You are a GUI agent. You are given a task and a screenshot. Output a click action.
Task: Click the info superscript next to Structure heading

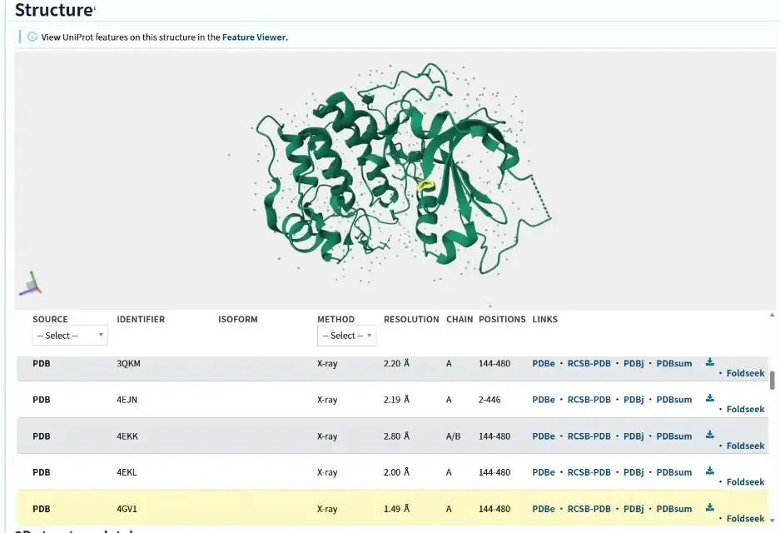pos(94,7)
